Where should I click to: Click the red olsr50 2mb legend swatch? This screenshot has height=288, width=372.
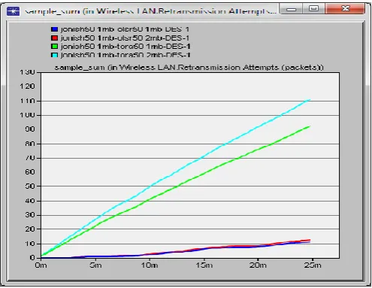point(54,38)
